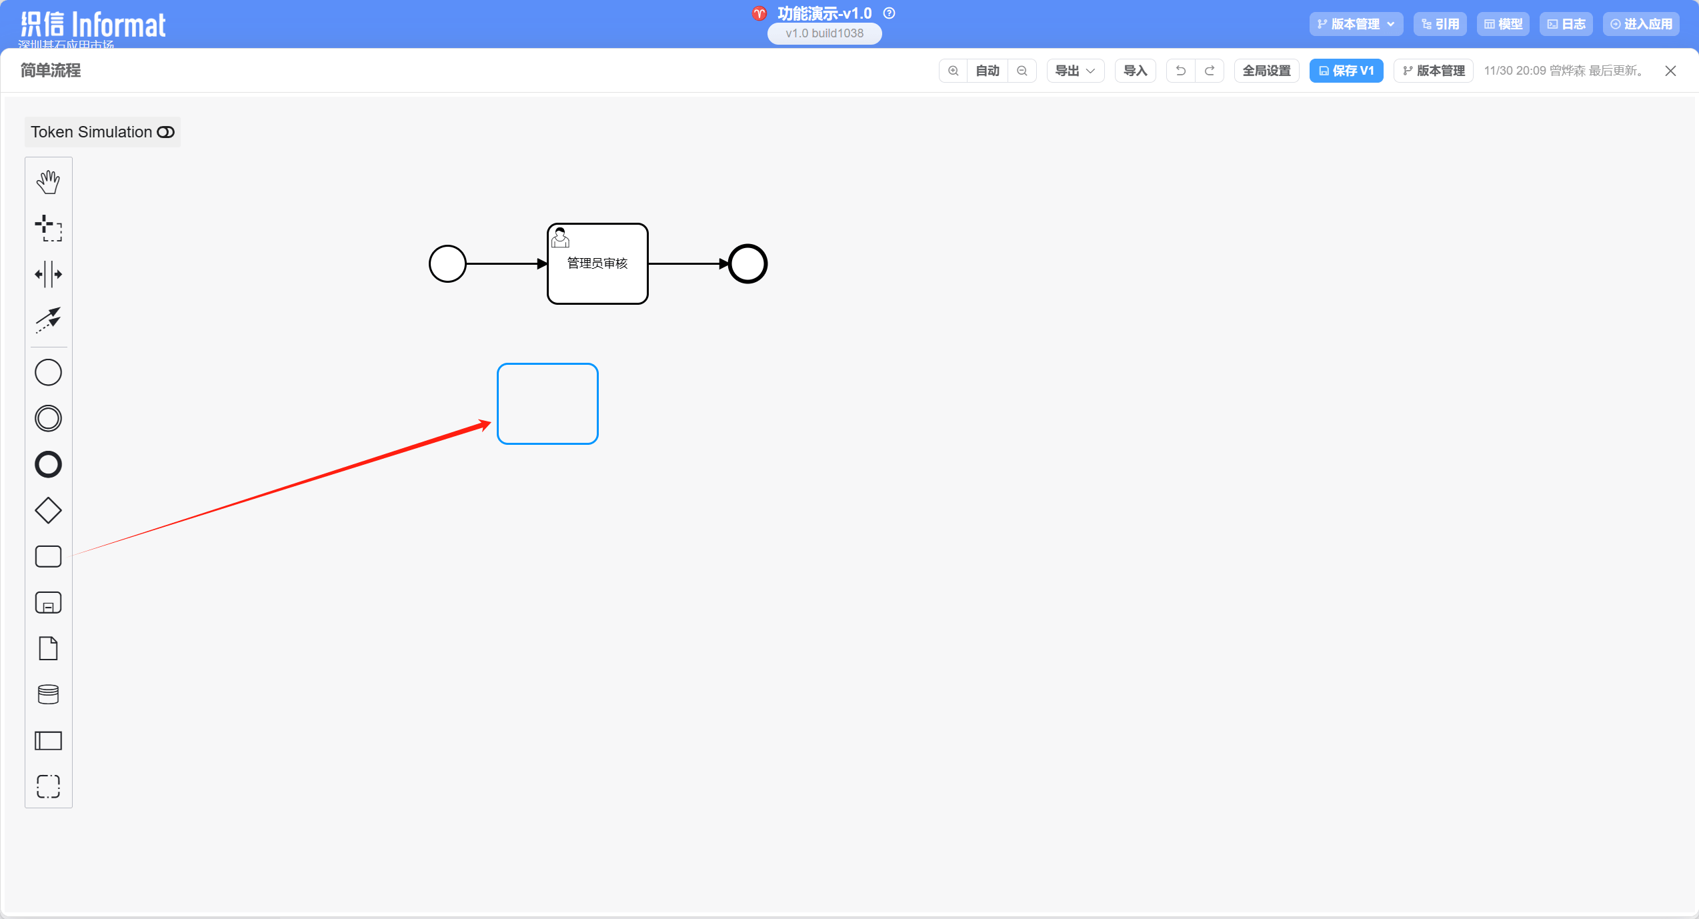Activate the space tool
The height and width of the screenshot is (919, 1699).
pos(48,274)
